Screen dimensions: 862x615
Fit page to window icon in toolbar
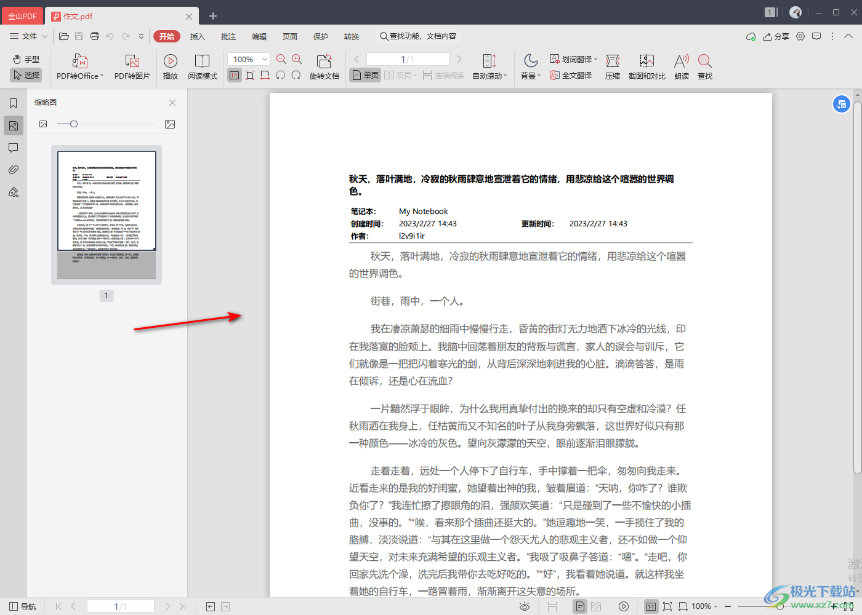click(250, 75)
